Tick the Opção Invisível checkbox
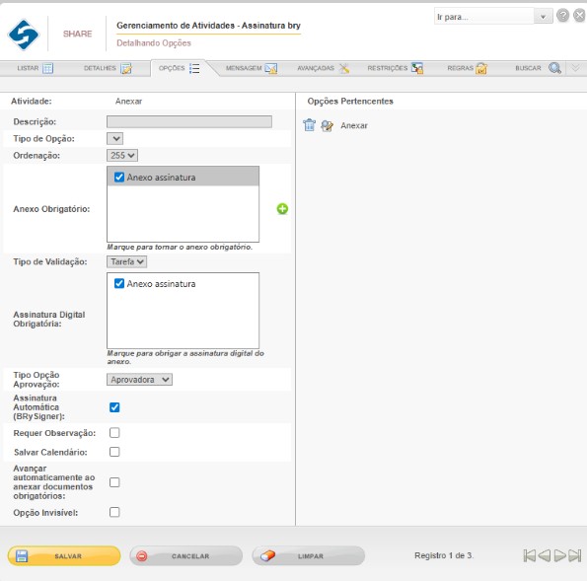 114,512
